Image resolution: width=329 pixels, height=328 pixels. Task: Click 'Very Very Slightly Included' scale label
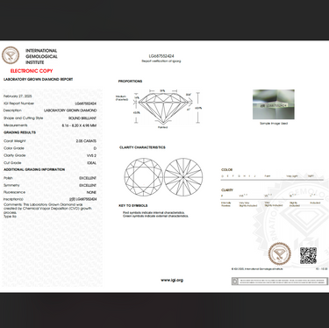point(248,204)
